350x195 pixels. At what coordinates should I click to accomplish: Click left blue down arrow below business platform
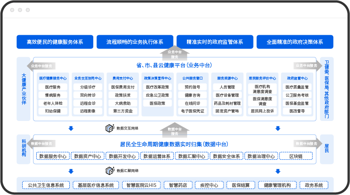point(71,129)
